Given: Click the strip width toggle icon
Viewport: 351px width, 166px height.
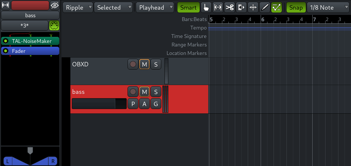Looking at the screenshot, I should [6, 5].
